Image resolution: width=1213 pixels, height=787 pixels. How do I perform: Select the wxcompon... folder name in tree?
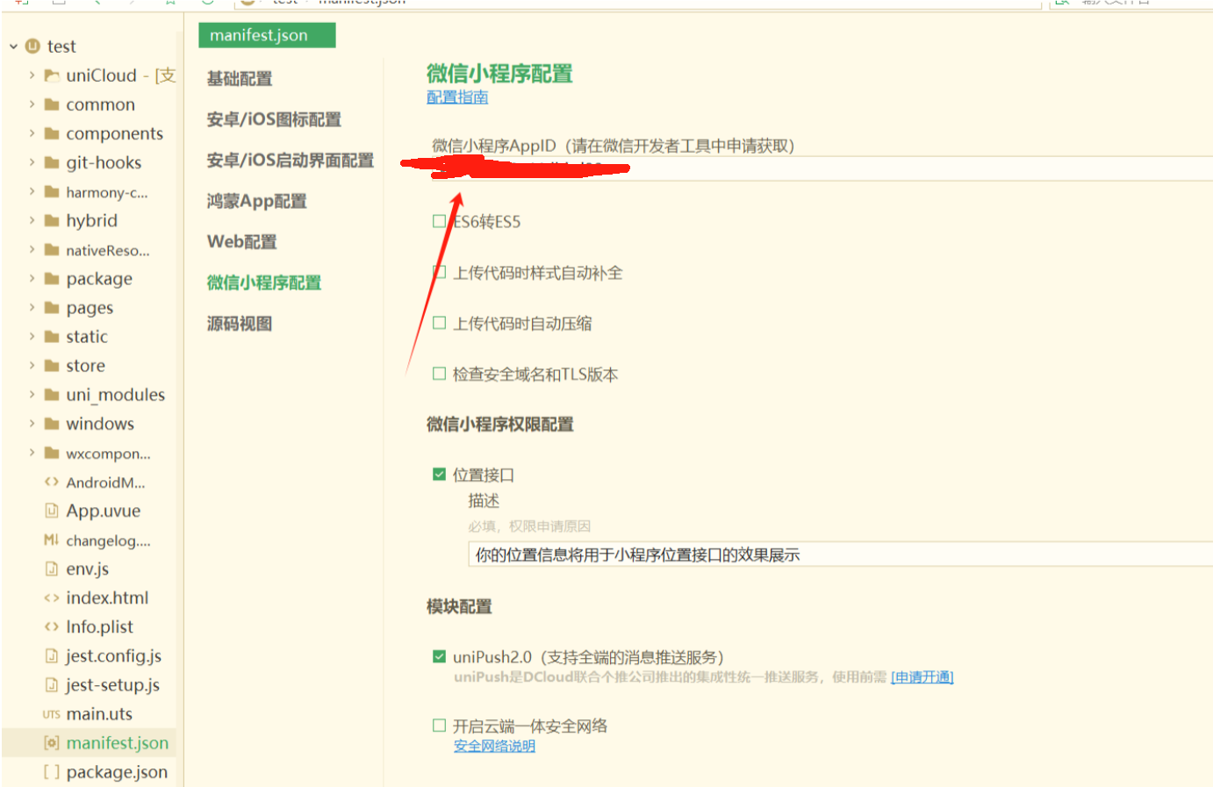click(x=108, y=454)
